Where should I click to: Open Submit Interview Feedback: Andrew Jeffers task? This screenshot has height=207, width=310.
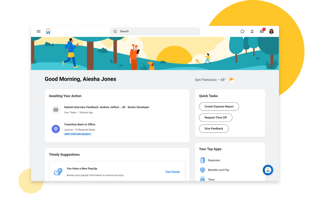coord(106,107)
